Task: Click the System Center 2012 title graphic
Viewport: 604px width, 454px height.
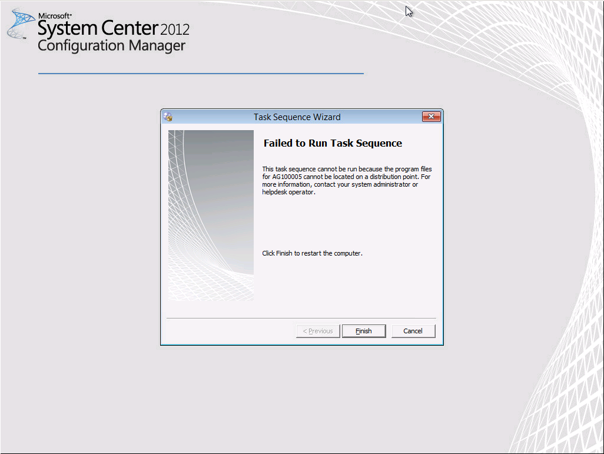Action: click(x=112, y=28)
